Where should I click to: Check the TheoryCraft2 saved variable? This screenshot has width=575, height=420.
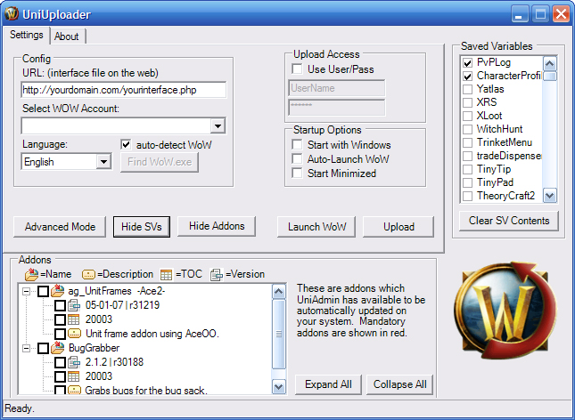click(467, 196)
